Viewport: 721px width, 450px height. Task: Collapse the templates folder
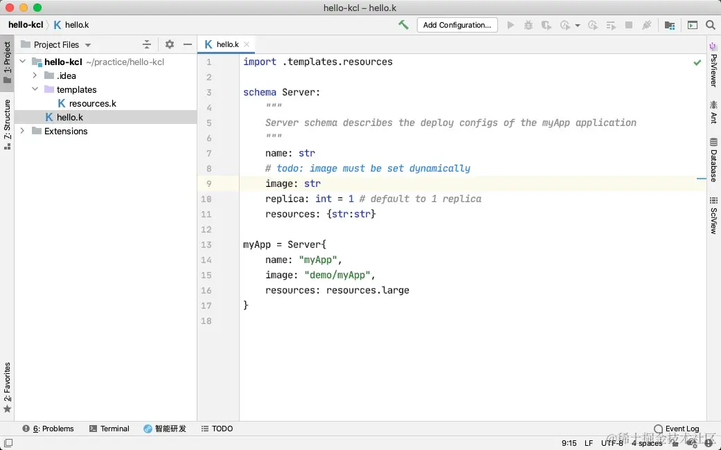pos(34,89)
